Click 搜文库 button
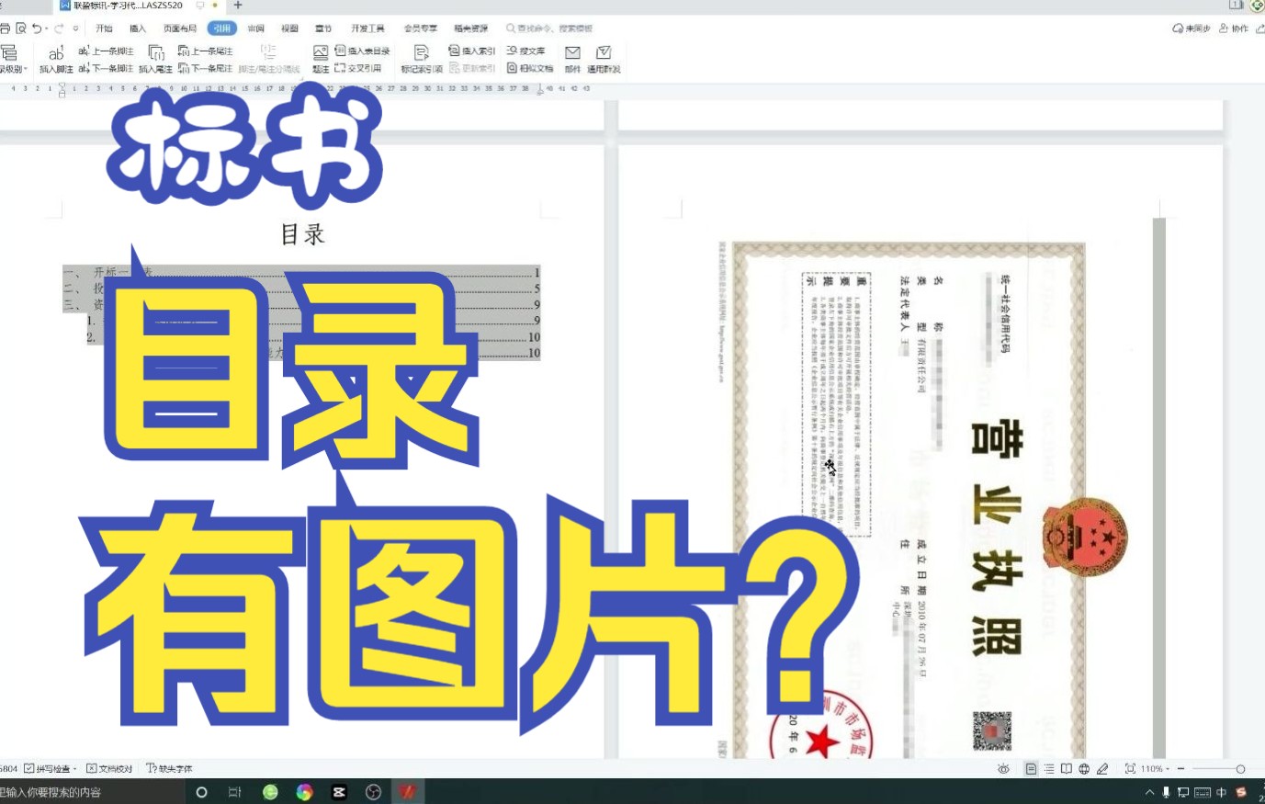The height and width of the screenshot is (804, 1265). coord(526,51)
